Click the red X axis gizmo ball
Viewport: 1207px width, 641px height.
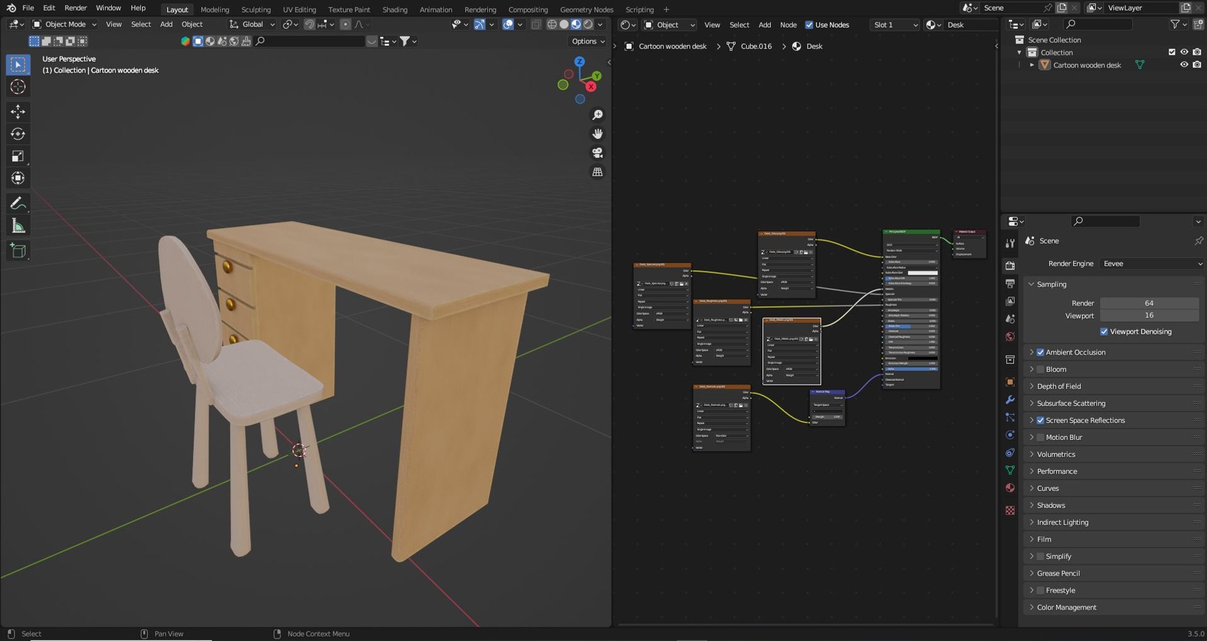pyautogui.click(x=591, y=87)
